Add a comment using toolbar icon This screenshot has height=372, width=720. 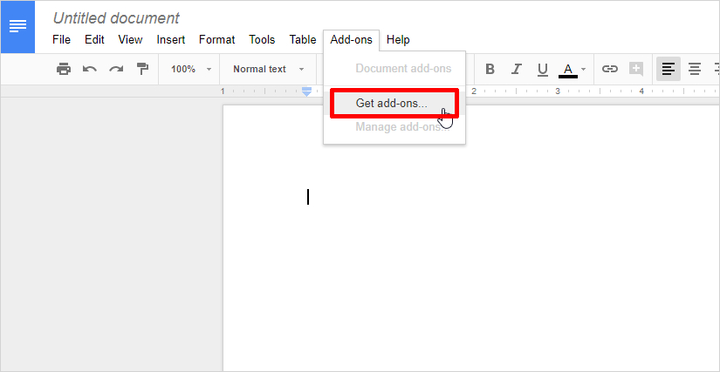pos(636,69)
